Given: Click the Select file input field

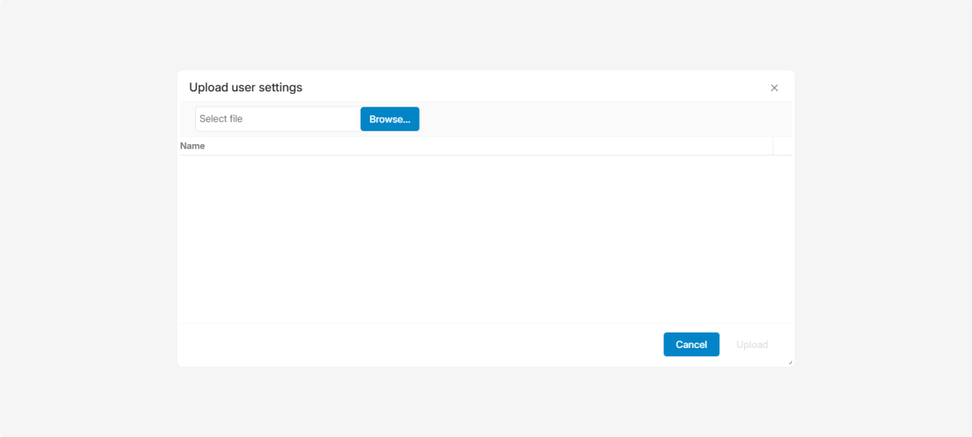Looking at the screenshot, I should (278, 119).
